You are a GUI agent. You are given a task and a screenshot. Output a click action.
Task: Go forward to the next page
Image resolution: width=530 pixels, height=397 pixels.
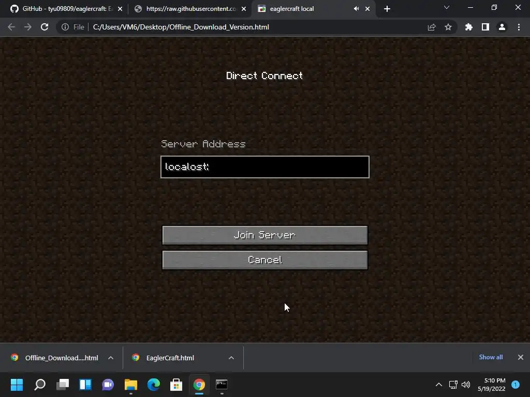click(x=28, y=27)
